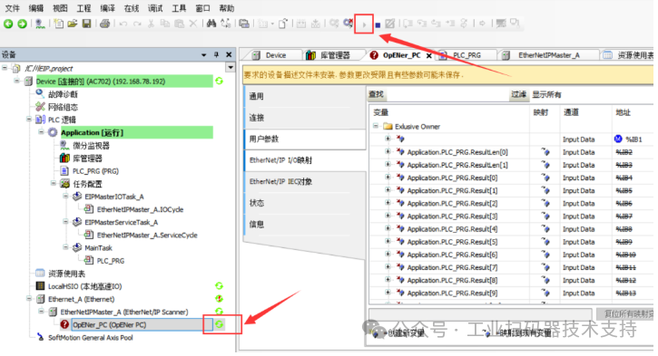The image size is (658, 356).
Task: Click the Ethernet_A warning status icon
Action: 219,299
